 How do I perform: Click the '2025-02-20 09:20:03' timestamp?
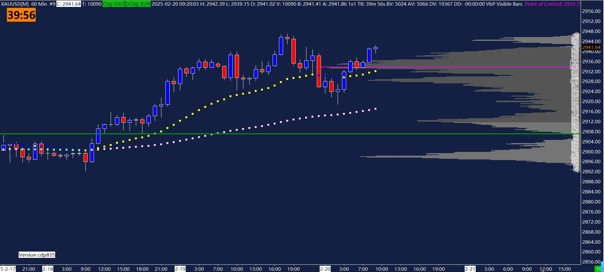(175, 4)
